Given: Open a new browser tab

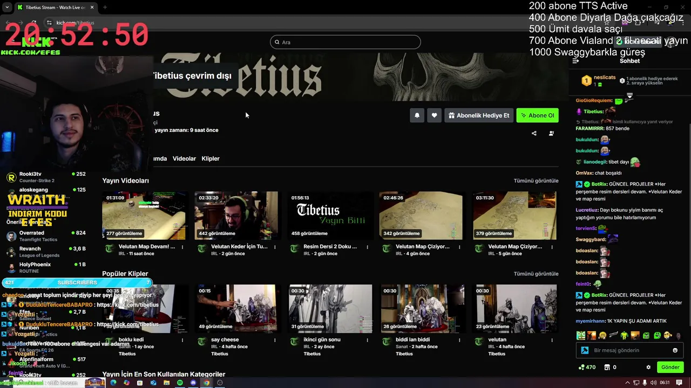Looking at the screenshot, I should (105, 7).
